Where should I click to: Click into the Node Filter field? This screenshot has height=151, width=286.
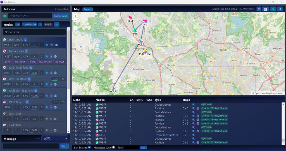tap(34, 32)
